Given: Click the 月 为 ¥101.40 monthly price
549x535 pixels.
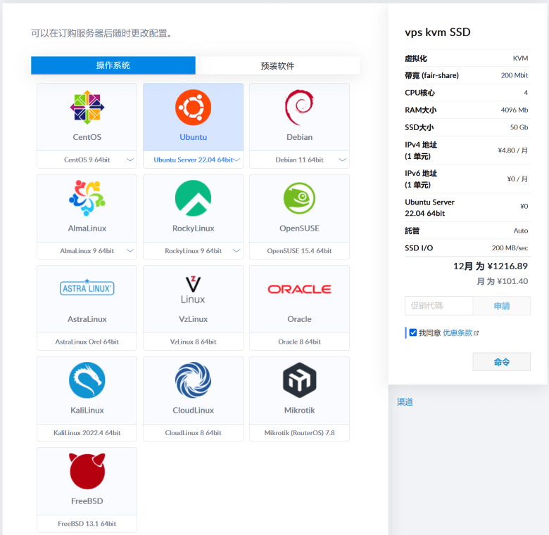Looking at the screenshot, I should coord(502,281).
